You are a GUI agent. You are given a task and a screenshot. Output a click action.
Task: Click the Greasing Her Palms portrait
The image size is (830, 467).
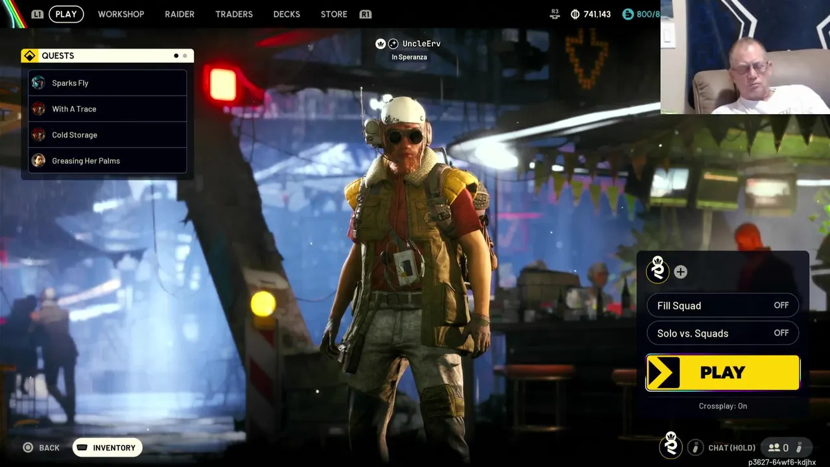click(39, 161)
